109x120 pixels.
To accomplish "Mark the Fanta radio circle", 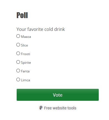I will [18, 71].
